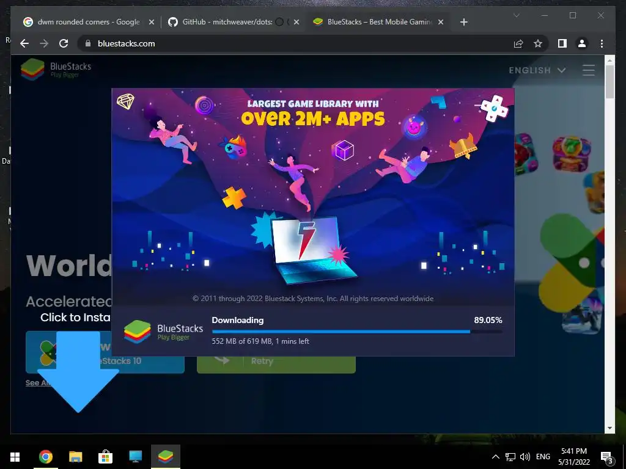Open Chrome three-dot menu

pyautogui.click(x=602, y=43)
